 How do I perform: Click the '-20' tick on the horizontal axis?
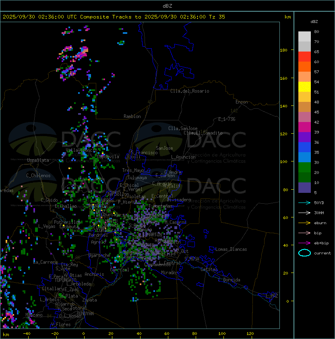[x=55, y=334]
